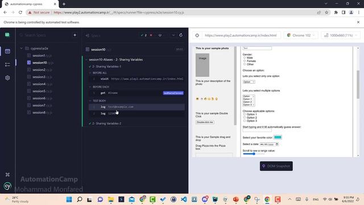Image resolution: width=364 pixels, height=205 pixels.
Task: Open the session1 spec file
Action: tap(42, 55)
